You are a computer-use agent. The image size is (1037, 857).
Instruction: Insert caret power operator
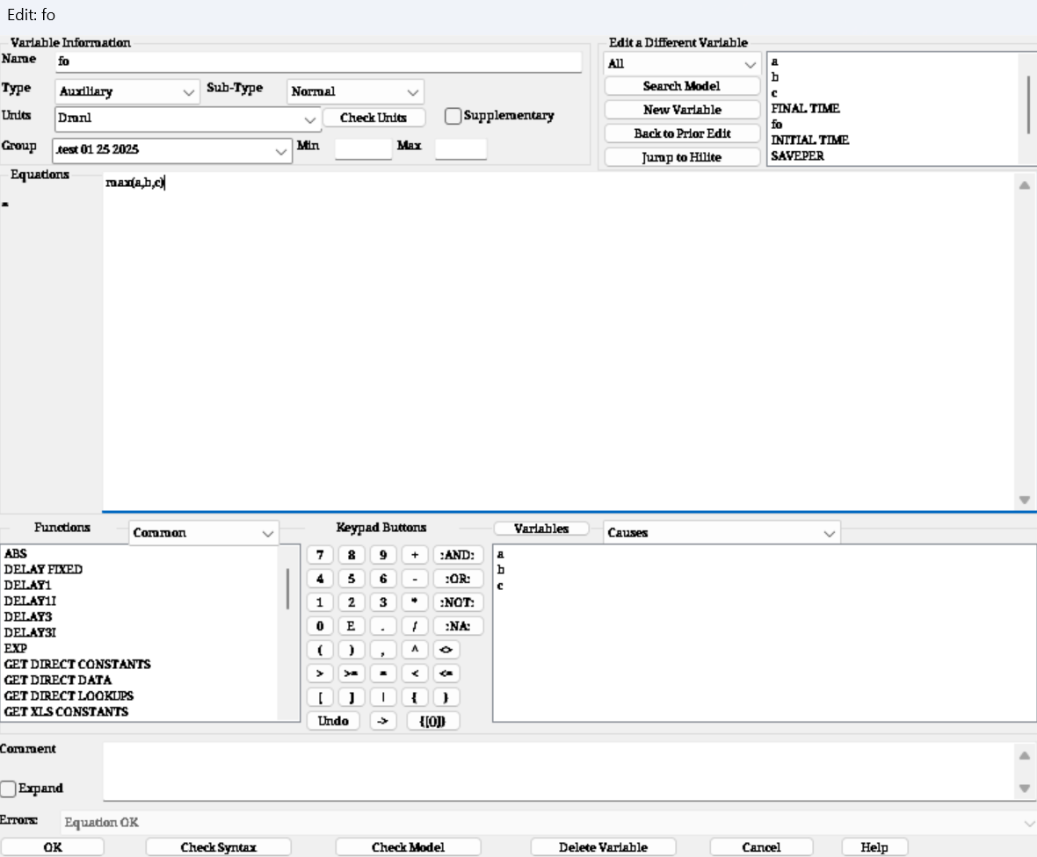[415, 650]
